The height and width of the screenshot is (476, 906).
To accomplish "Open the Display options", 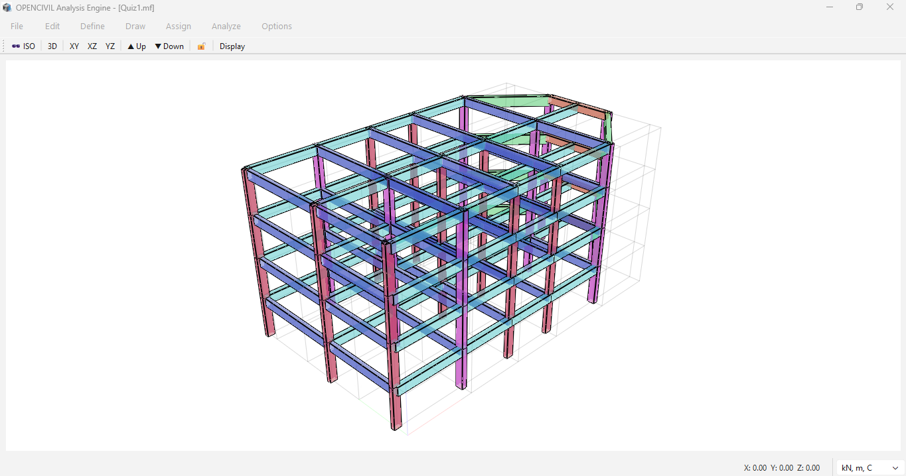I will 232,46.
